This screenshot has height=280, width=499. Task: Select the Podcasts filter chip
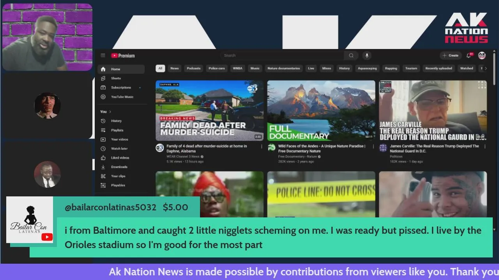[x=193, y=68]
